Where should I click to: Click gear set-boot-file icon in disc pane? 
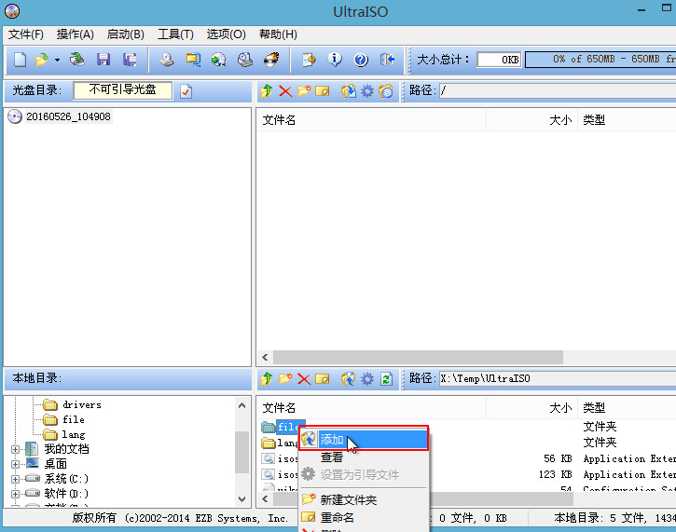(x=366, y=91)
